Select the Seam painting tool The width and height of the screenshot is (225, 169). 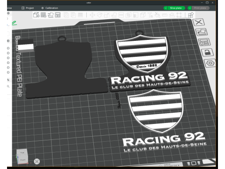(143, 15)
